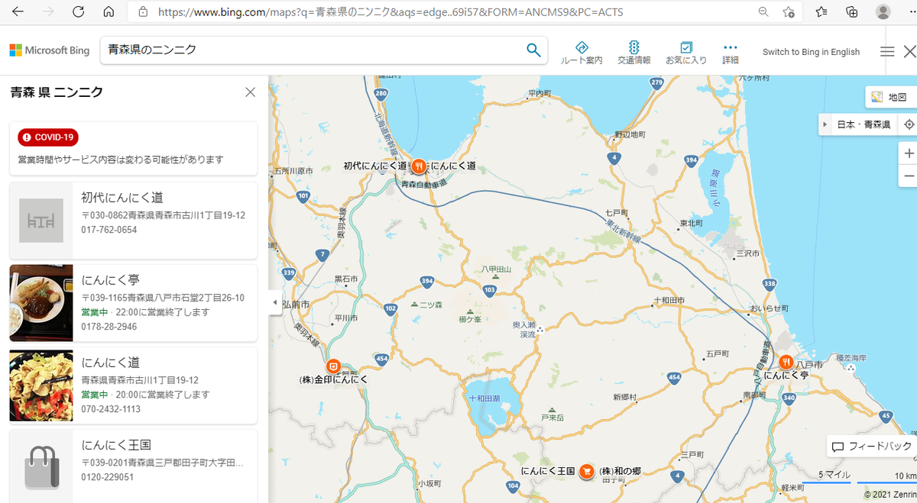Expand the 日本・青森県 breadcrumb arrow
917x503 pixels.
click(825, 124)
